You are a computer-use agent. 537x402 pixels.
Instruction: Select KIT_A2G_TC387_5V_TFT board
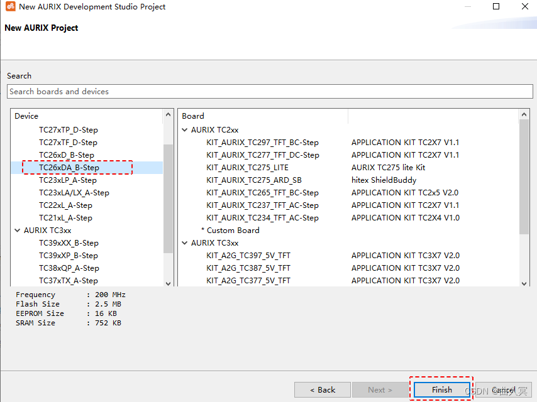point(248,268)
